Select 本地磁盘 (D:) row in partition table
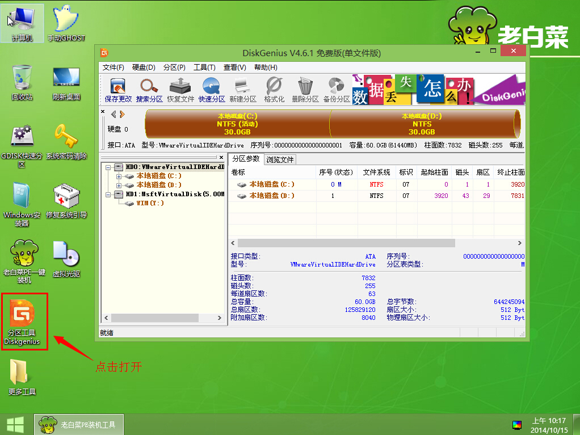The width and height of the screenshot is (580, 435). tap(377, 196)
